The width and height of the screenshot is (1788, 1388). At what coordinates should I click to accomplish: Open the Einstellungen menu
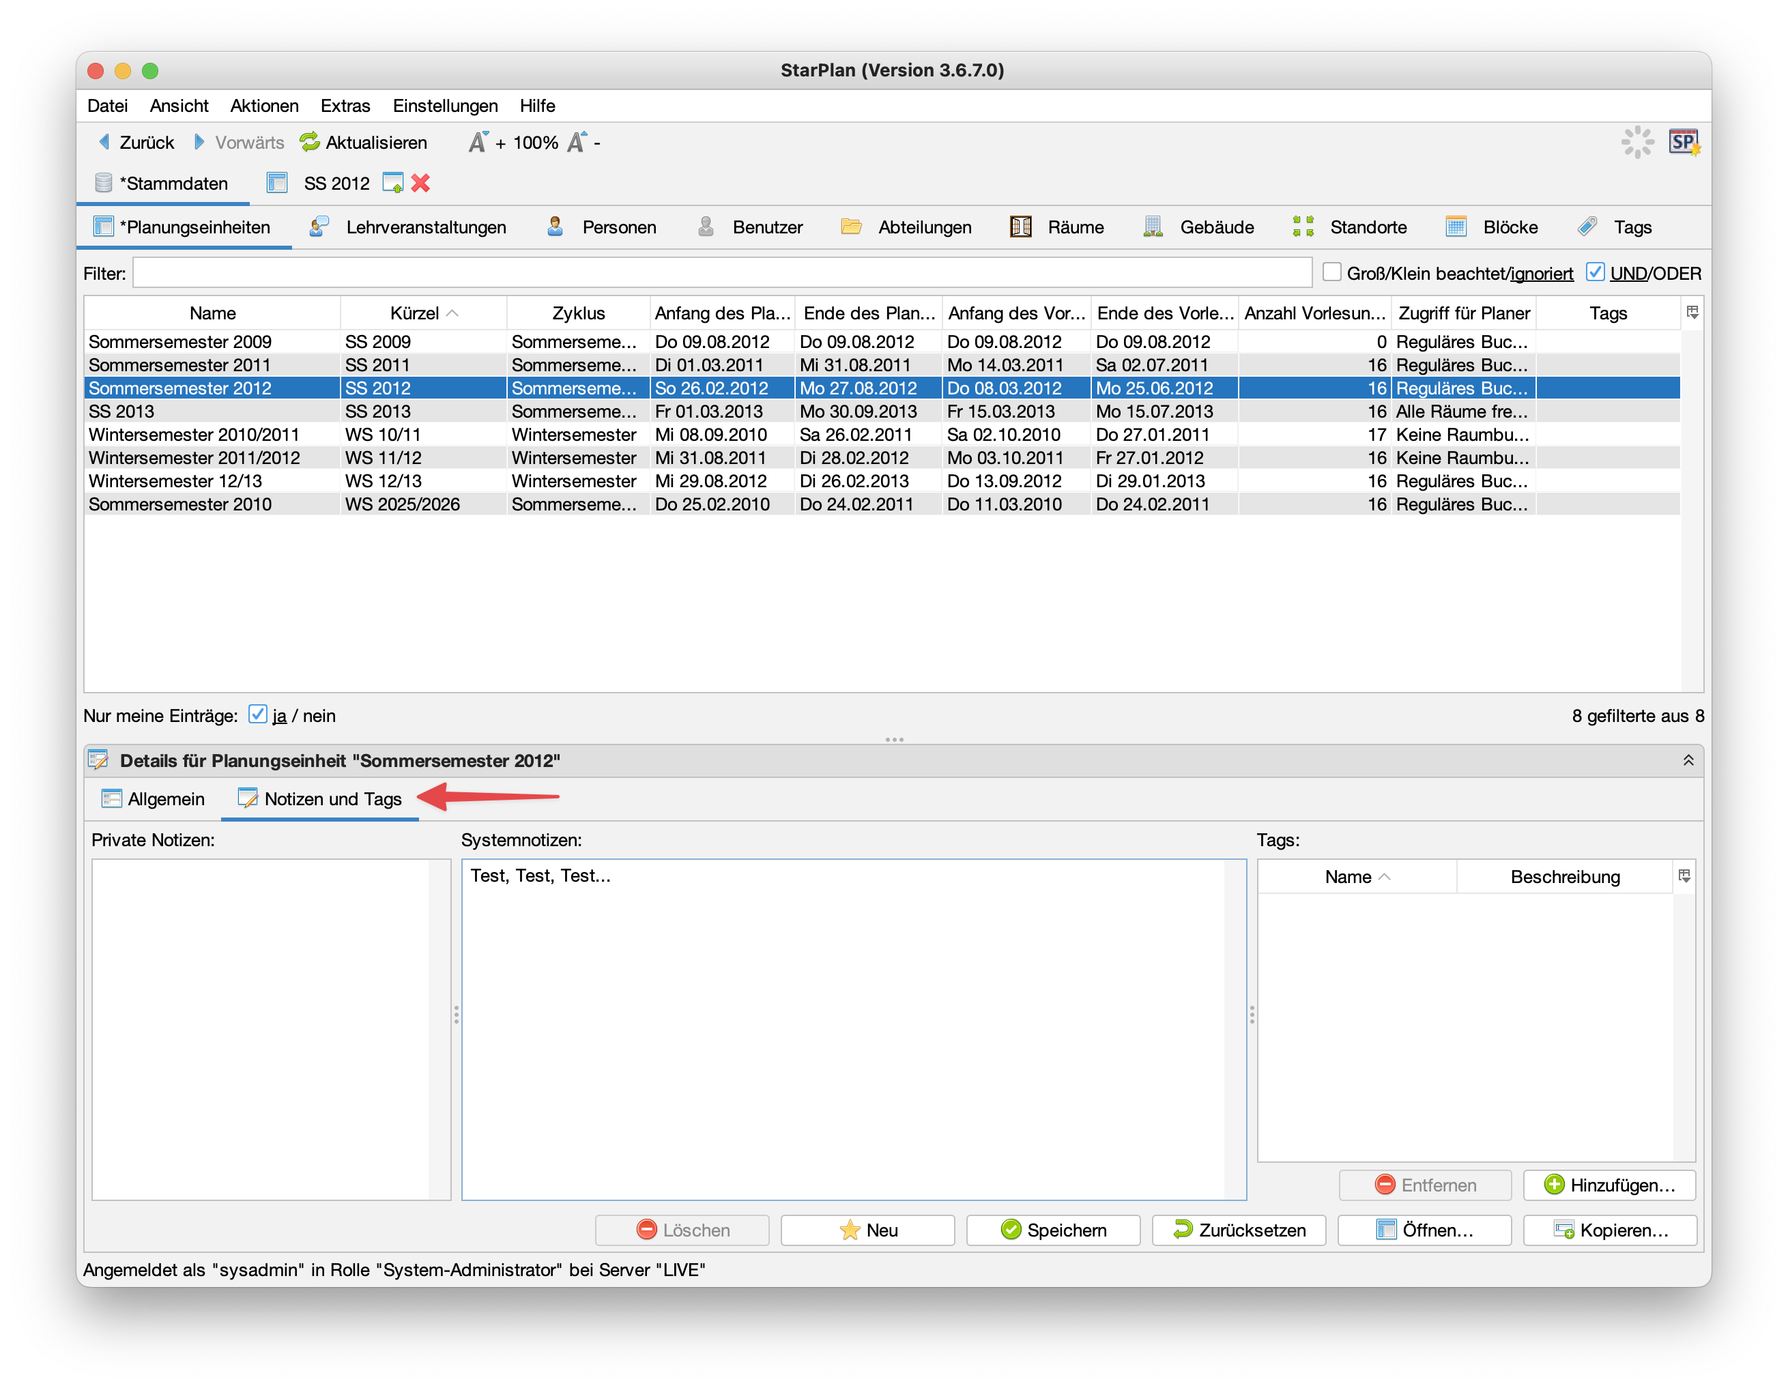444,106
